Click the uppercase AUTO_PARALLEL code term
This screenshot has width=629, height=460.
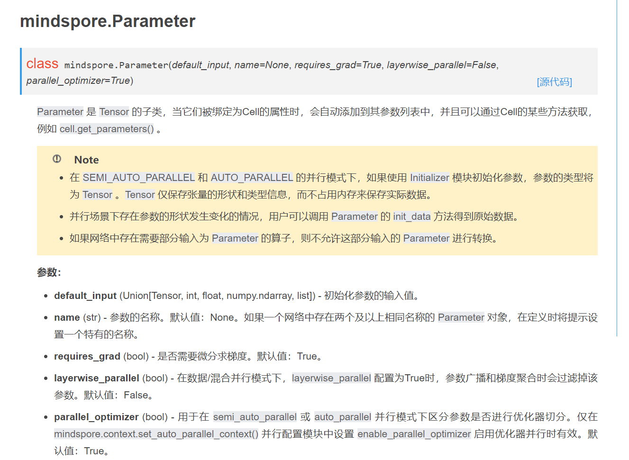(252, 178)
